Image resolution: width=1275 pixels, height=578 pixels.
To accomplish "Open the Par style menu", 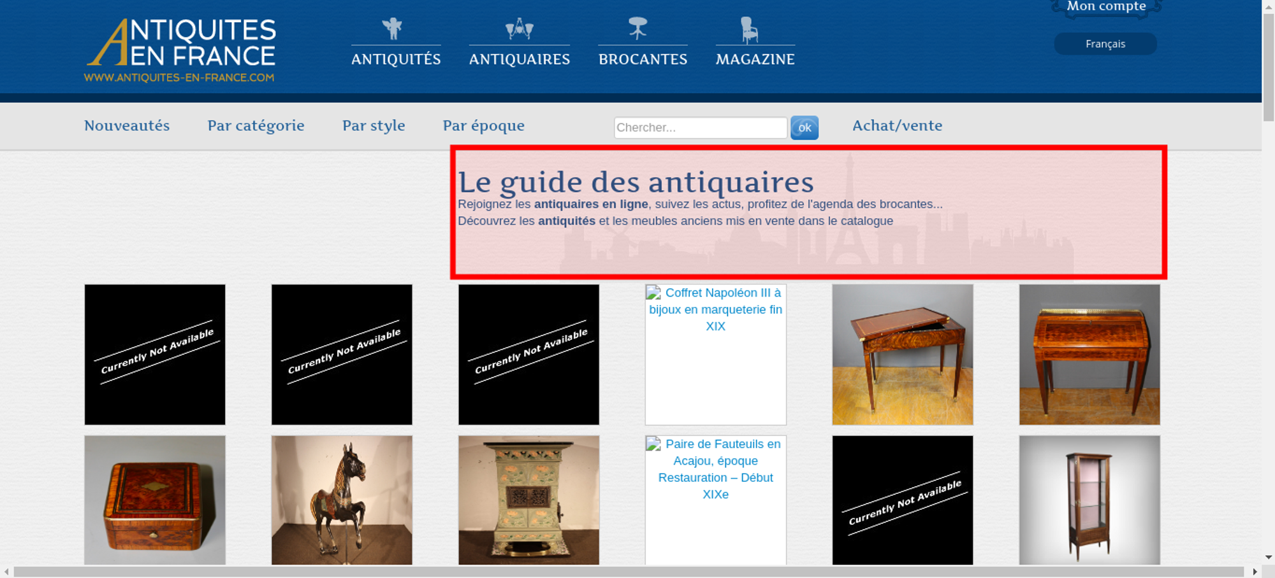I will pyautogui.click(x=374, y=126).
